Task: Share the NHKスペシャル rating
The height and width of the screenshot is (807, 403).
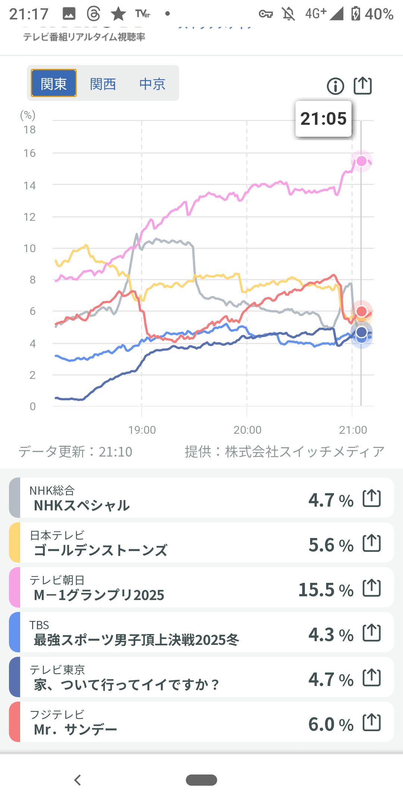Action: click(372, 498)
